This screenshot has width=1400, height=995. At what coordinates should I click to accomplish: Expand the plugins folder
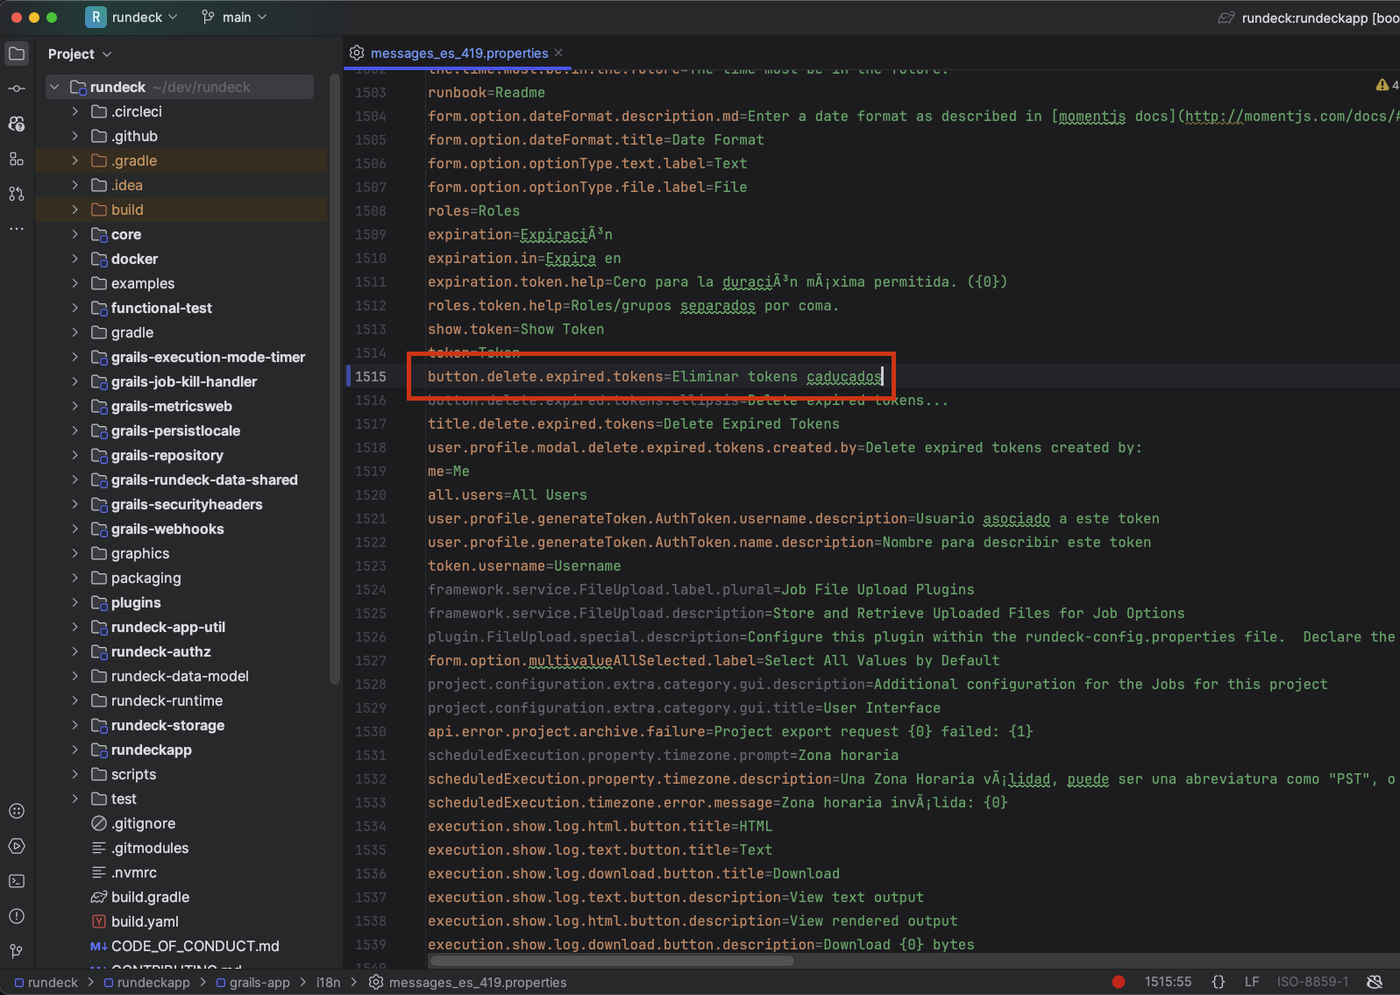point(75,602)
